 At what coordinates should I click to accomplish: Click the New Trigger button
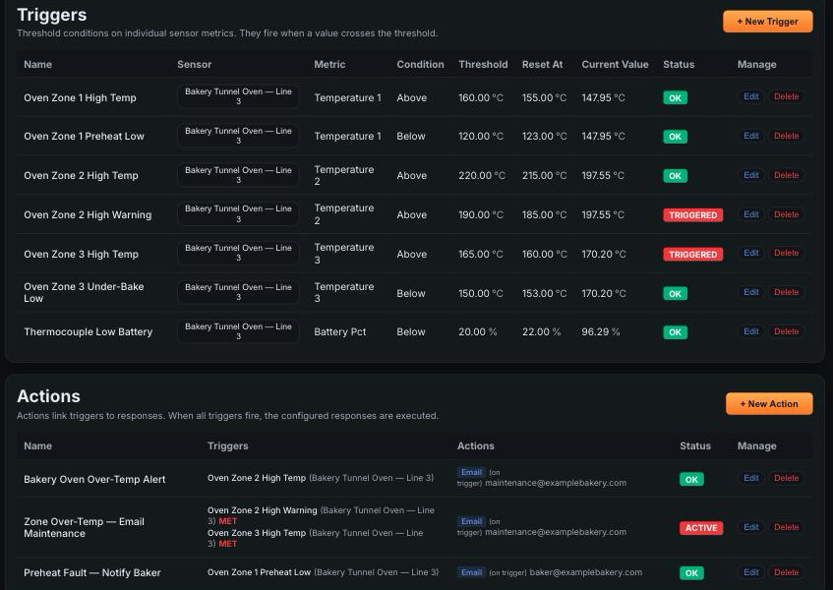(x=767, y=22)
